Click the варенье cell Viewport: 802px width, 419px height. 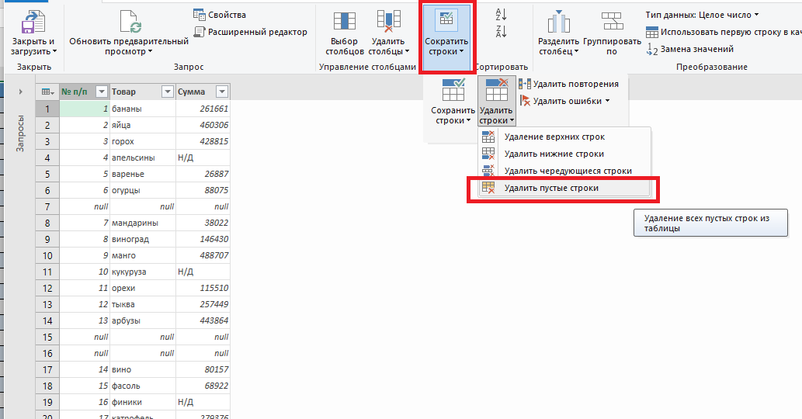[x=143, y=175]
